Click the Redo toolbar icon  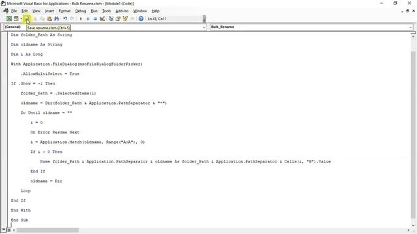point(72,19)
